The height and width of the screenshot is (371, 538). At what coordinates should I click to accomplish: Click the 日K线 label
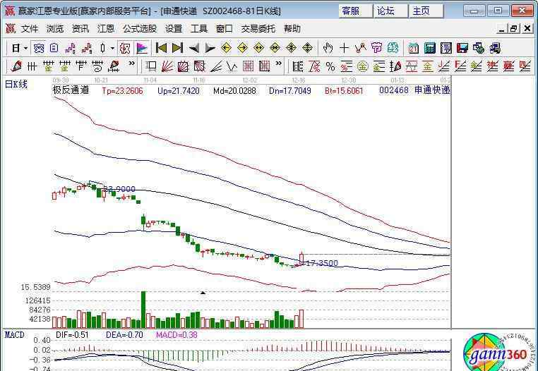click(x=16, y=84)
